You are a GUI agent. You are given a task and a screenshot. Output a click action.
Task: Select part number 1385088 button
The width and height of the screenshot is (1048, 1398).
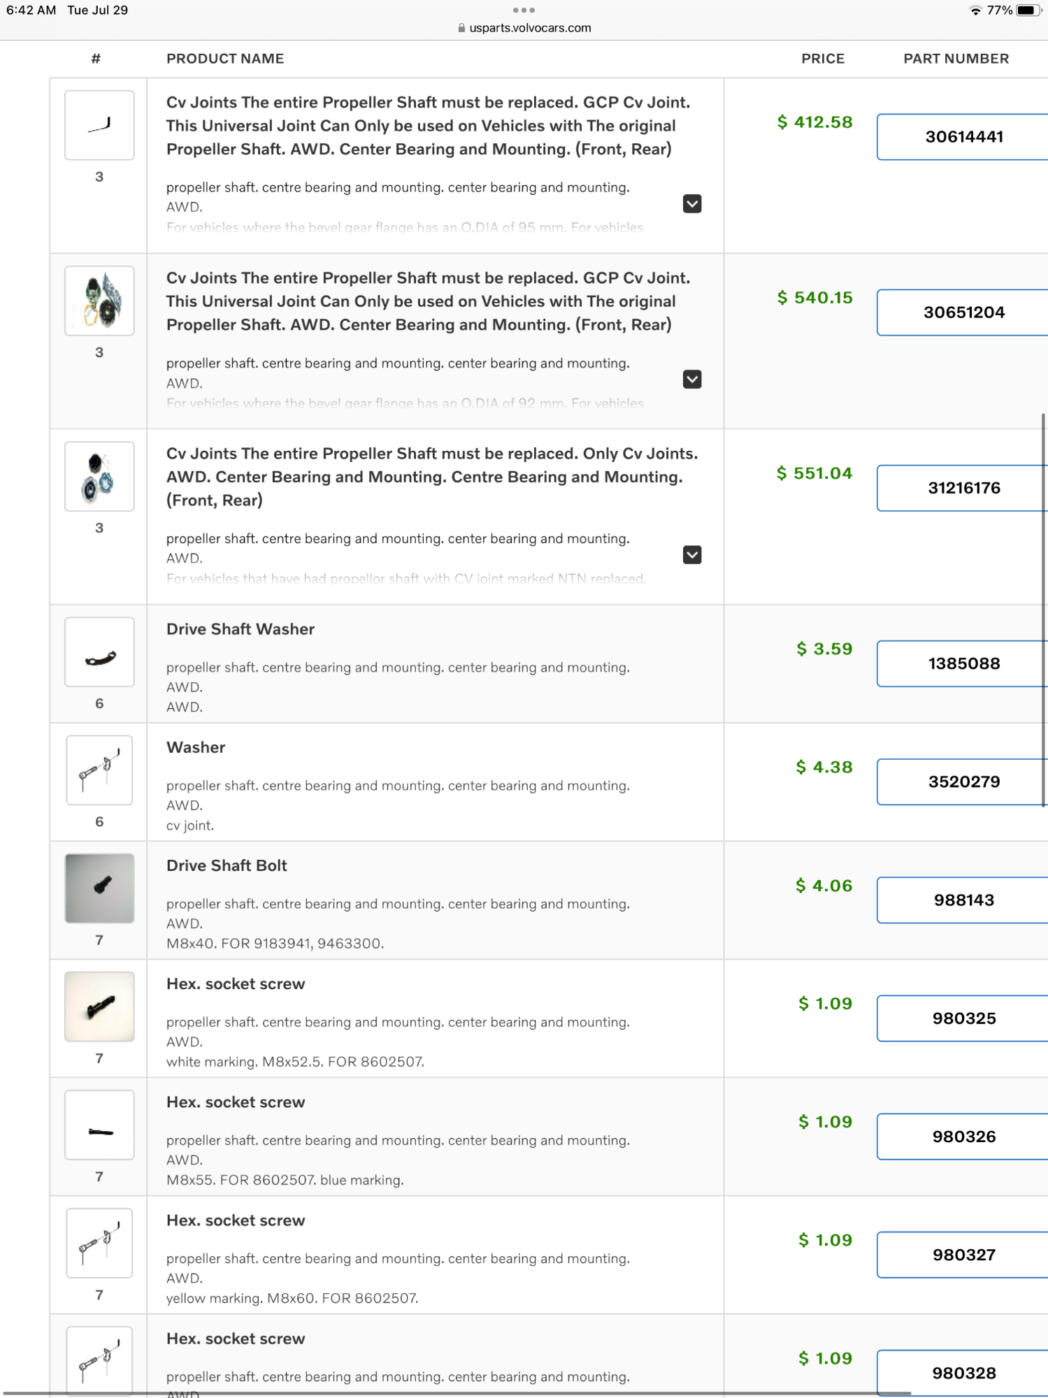tap(963, 663)
